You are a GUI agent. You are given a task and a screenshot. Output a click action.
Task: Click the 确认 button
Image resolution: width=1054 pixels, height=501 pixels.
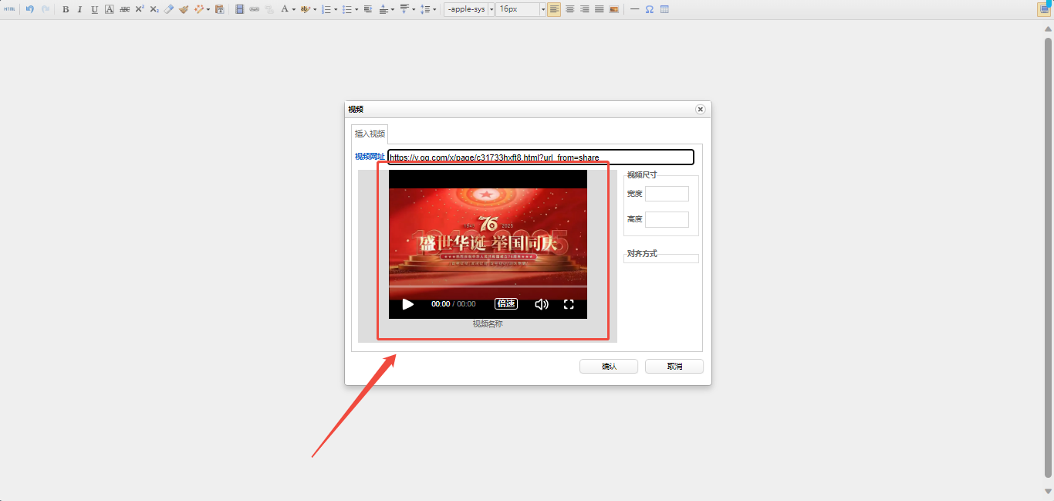tap(608, 367)
